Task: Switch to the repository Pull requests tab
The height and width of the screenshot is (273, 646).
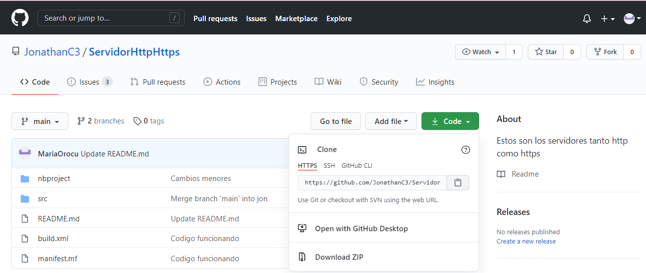Action: point(158,82)
